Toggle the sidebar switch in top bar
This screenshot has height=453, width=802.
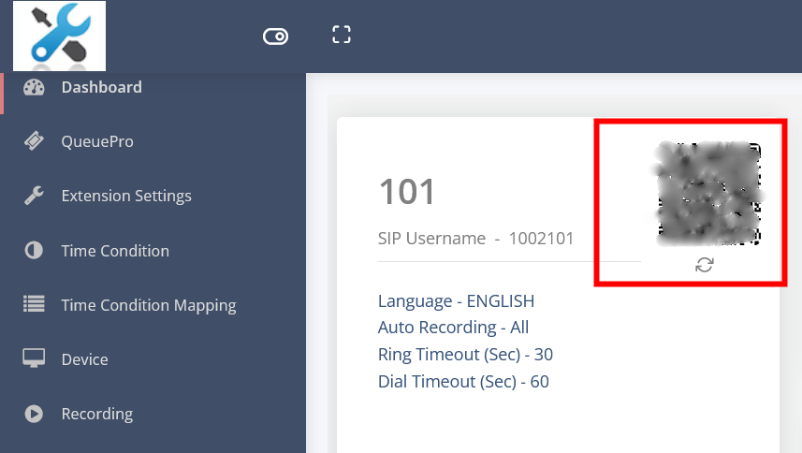click(275, 37)
